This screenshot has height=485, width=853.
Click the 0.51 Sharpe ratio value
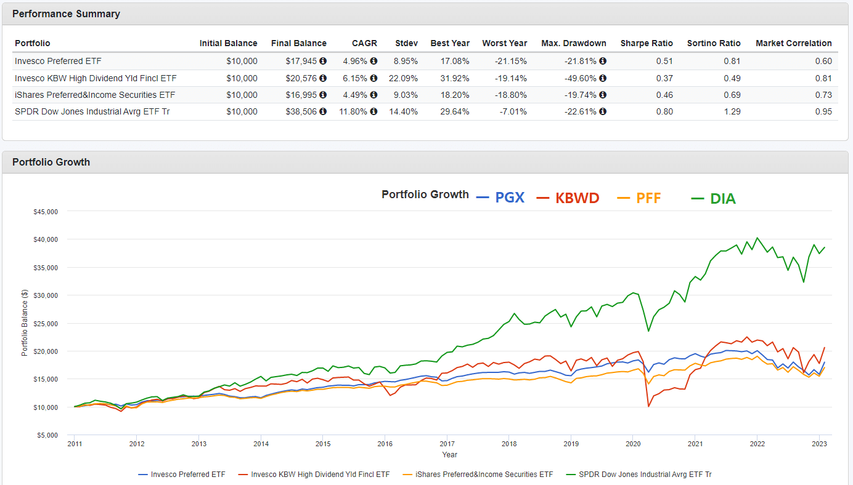coord(665,62)
